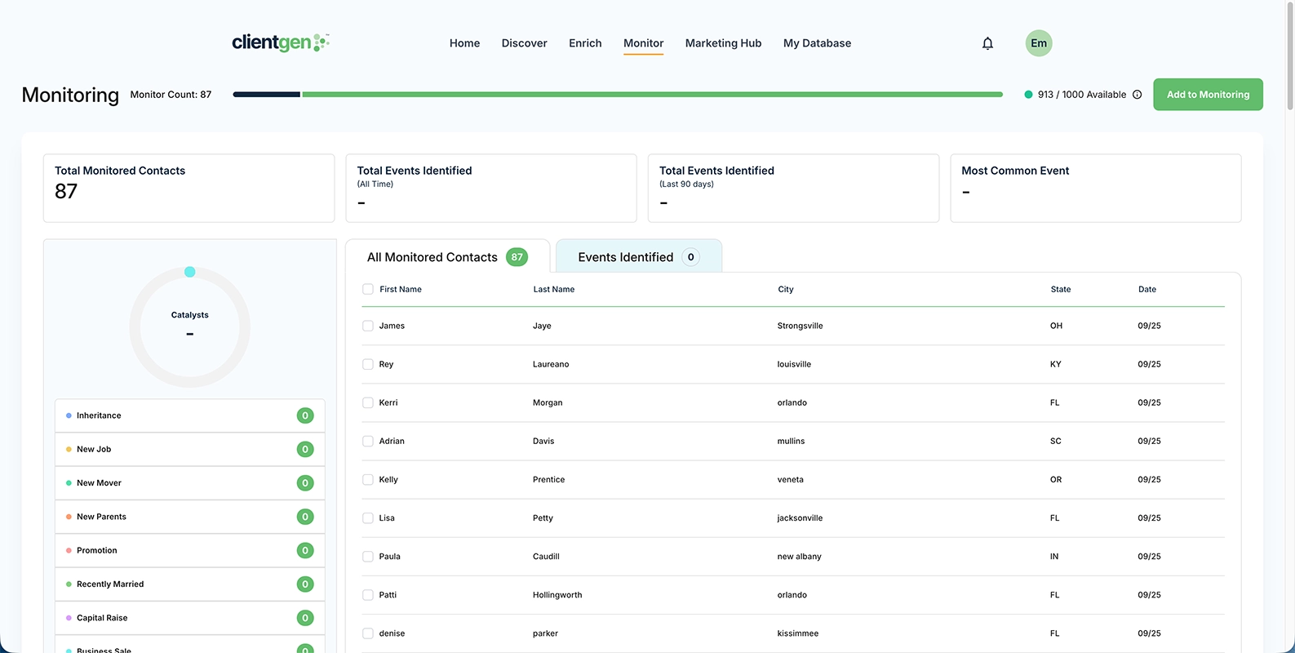This screenshot has width=1295, height=653.
Task: Tick the checkbox next to Paula Caudill
Action: tap(368, 557)
